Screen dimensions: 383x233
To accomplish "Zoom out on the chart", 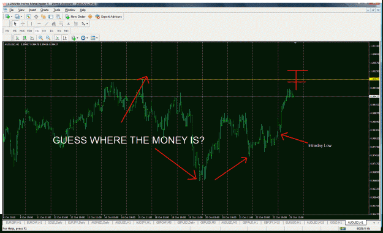I will [x=48, y=38].
